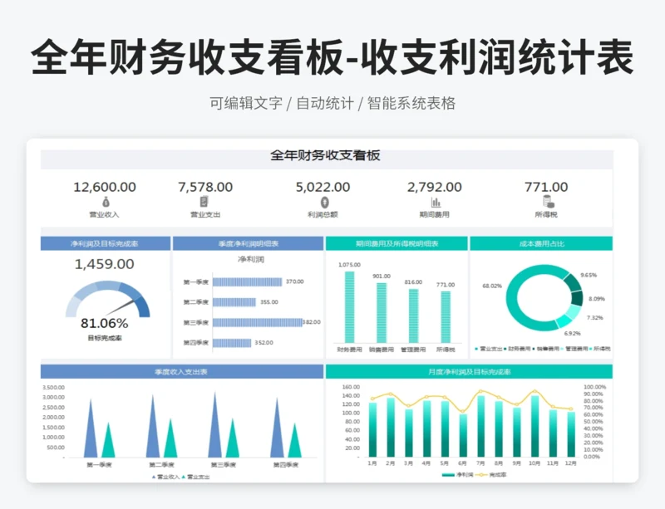The width and height of the screenshot is (665, 509).
Task: Select the 成本费用占比 panel header
Action: tap(541, 243)
